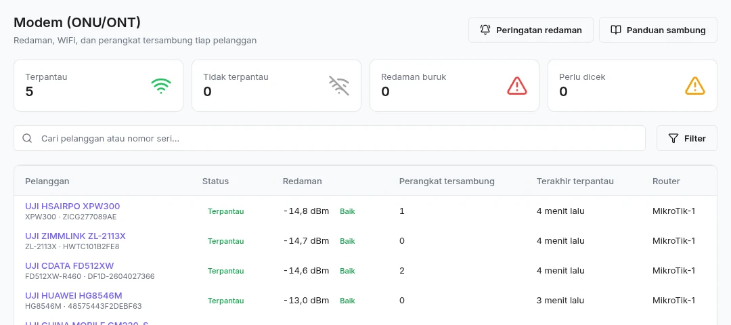
Task: Select the Perlu dicek summary card
Action: point(632,85)
